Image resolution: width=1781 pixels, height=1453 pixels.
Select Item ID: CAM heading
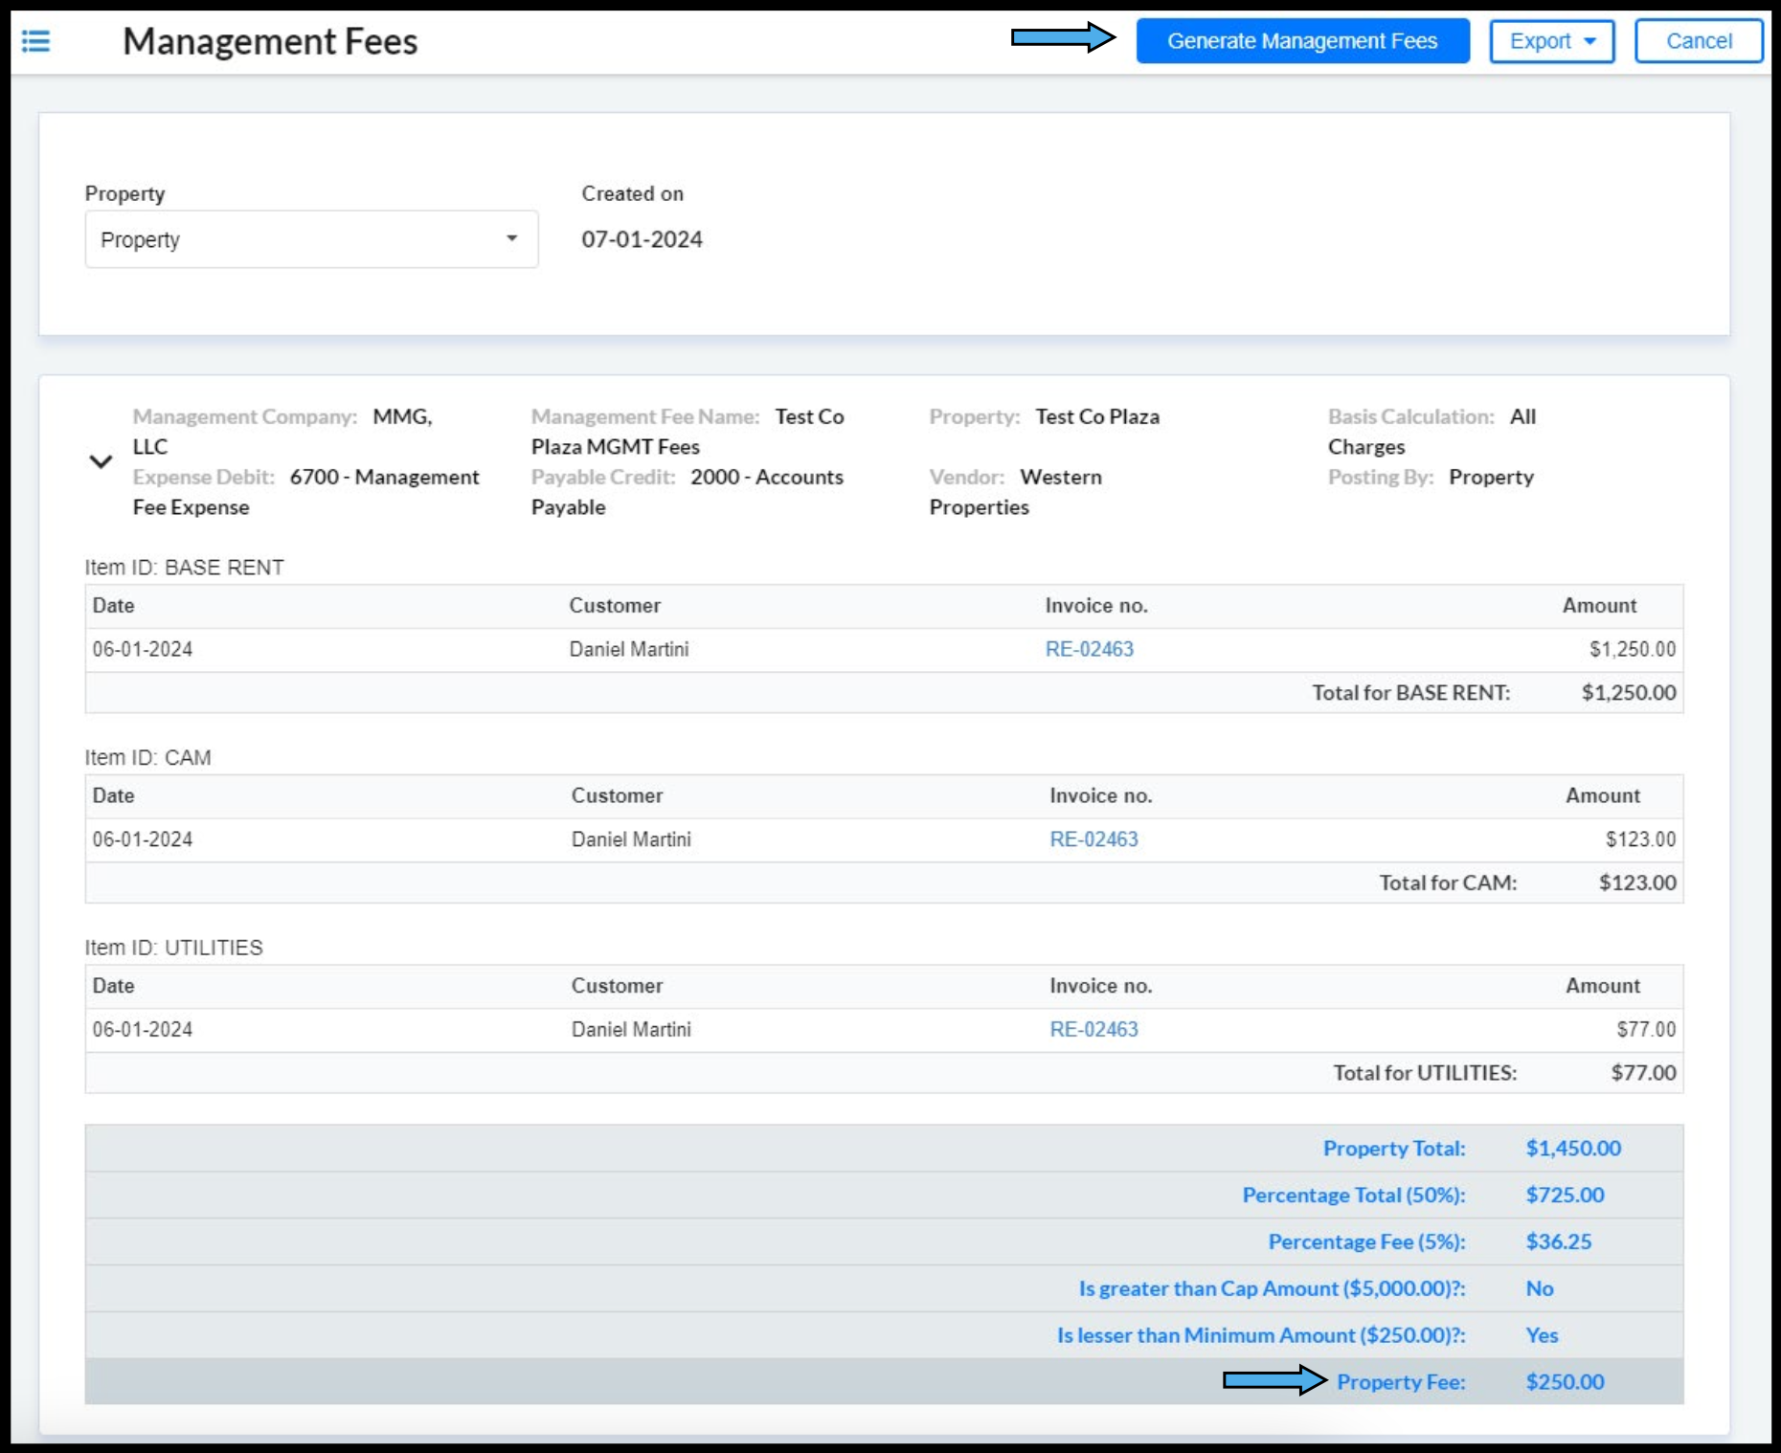147,757
